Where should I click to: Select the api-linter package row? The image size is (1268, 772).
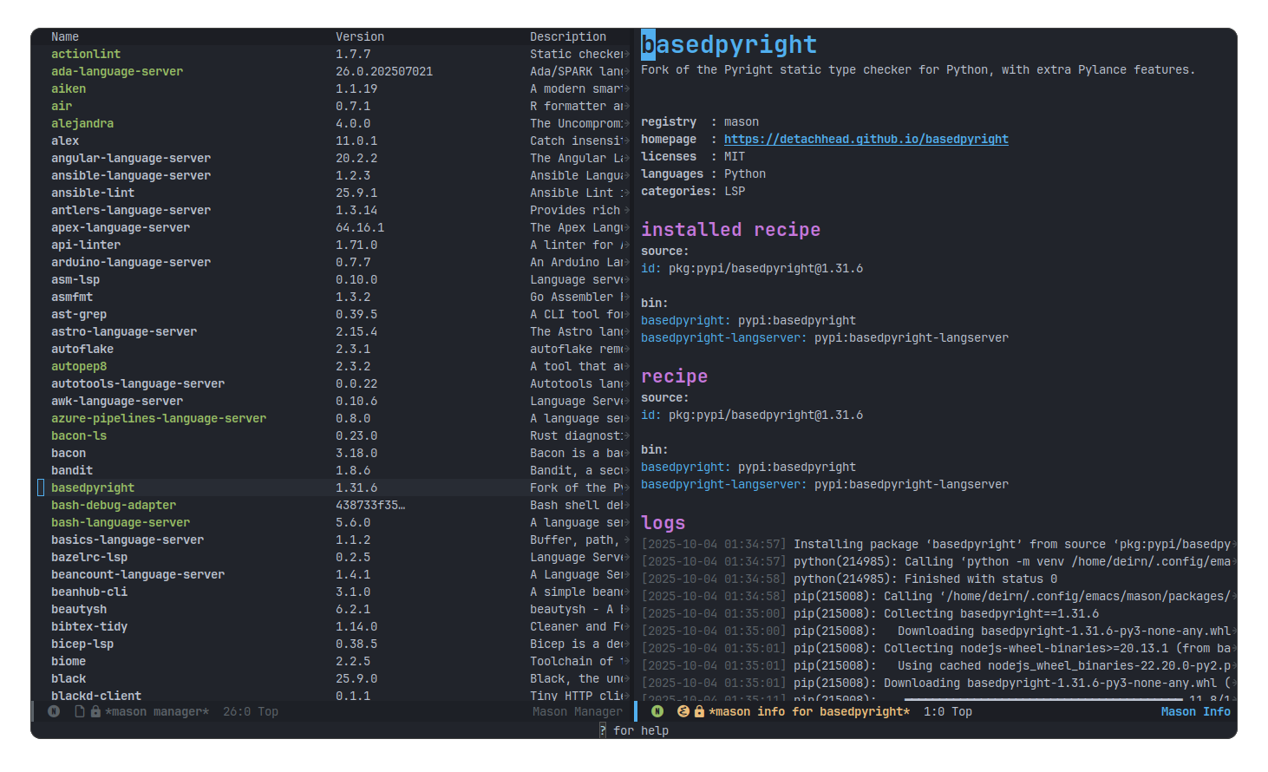[333, 245]
